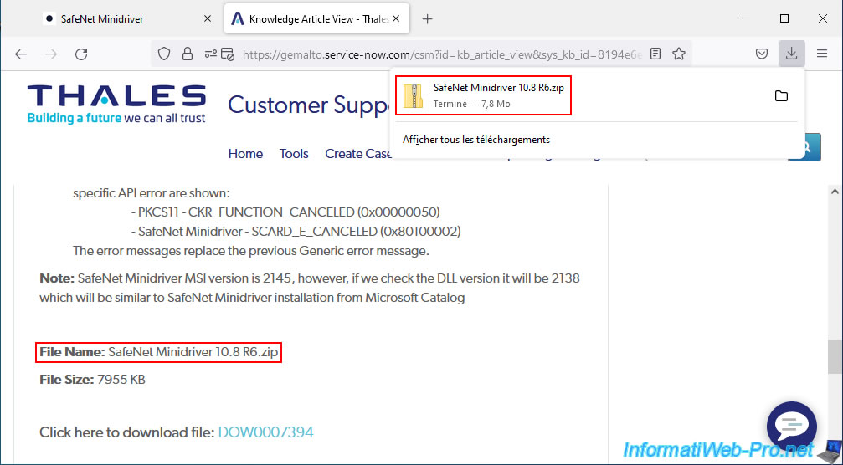Viewport: 843px width, 465px height.
Task: Open the Tools navigation menu
Action: [x=294, y=154]
